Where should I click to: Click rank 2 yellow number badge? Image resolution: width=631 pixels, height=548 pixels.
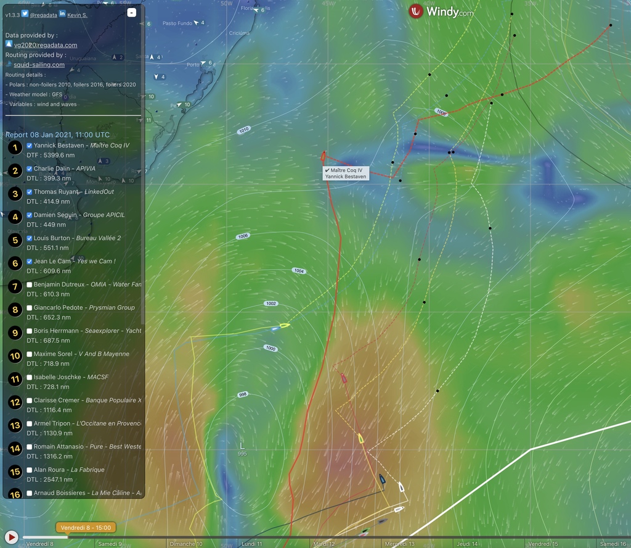point(15,171)
